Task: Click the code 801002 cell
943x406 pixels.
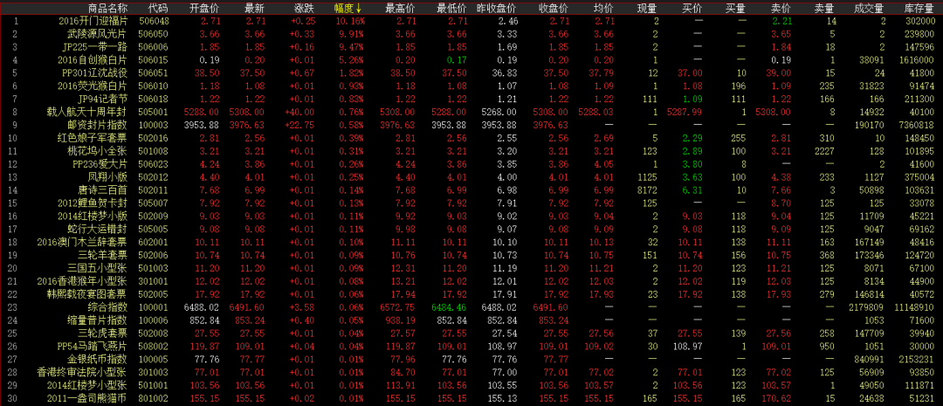Action: tap(154, 399)
